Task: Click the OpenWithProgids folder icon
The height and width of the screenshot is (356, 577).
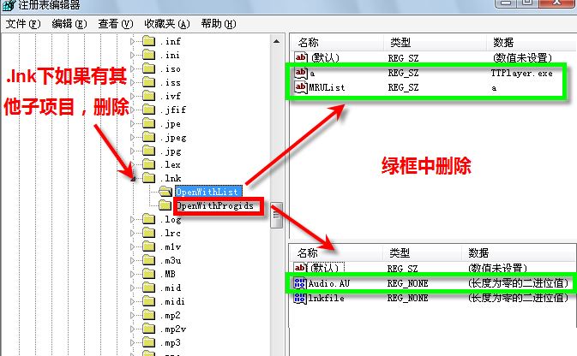Action: (165, 205)
